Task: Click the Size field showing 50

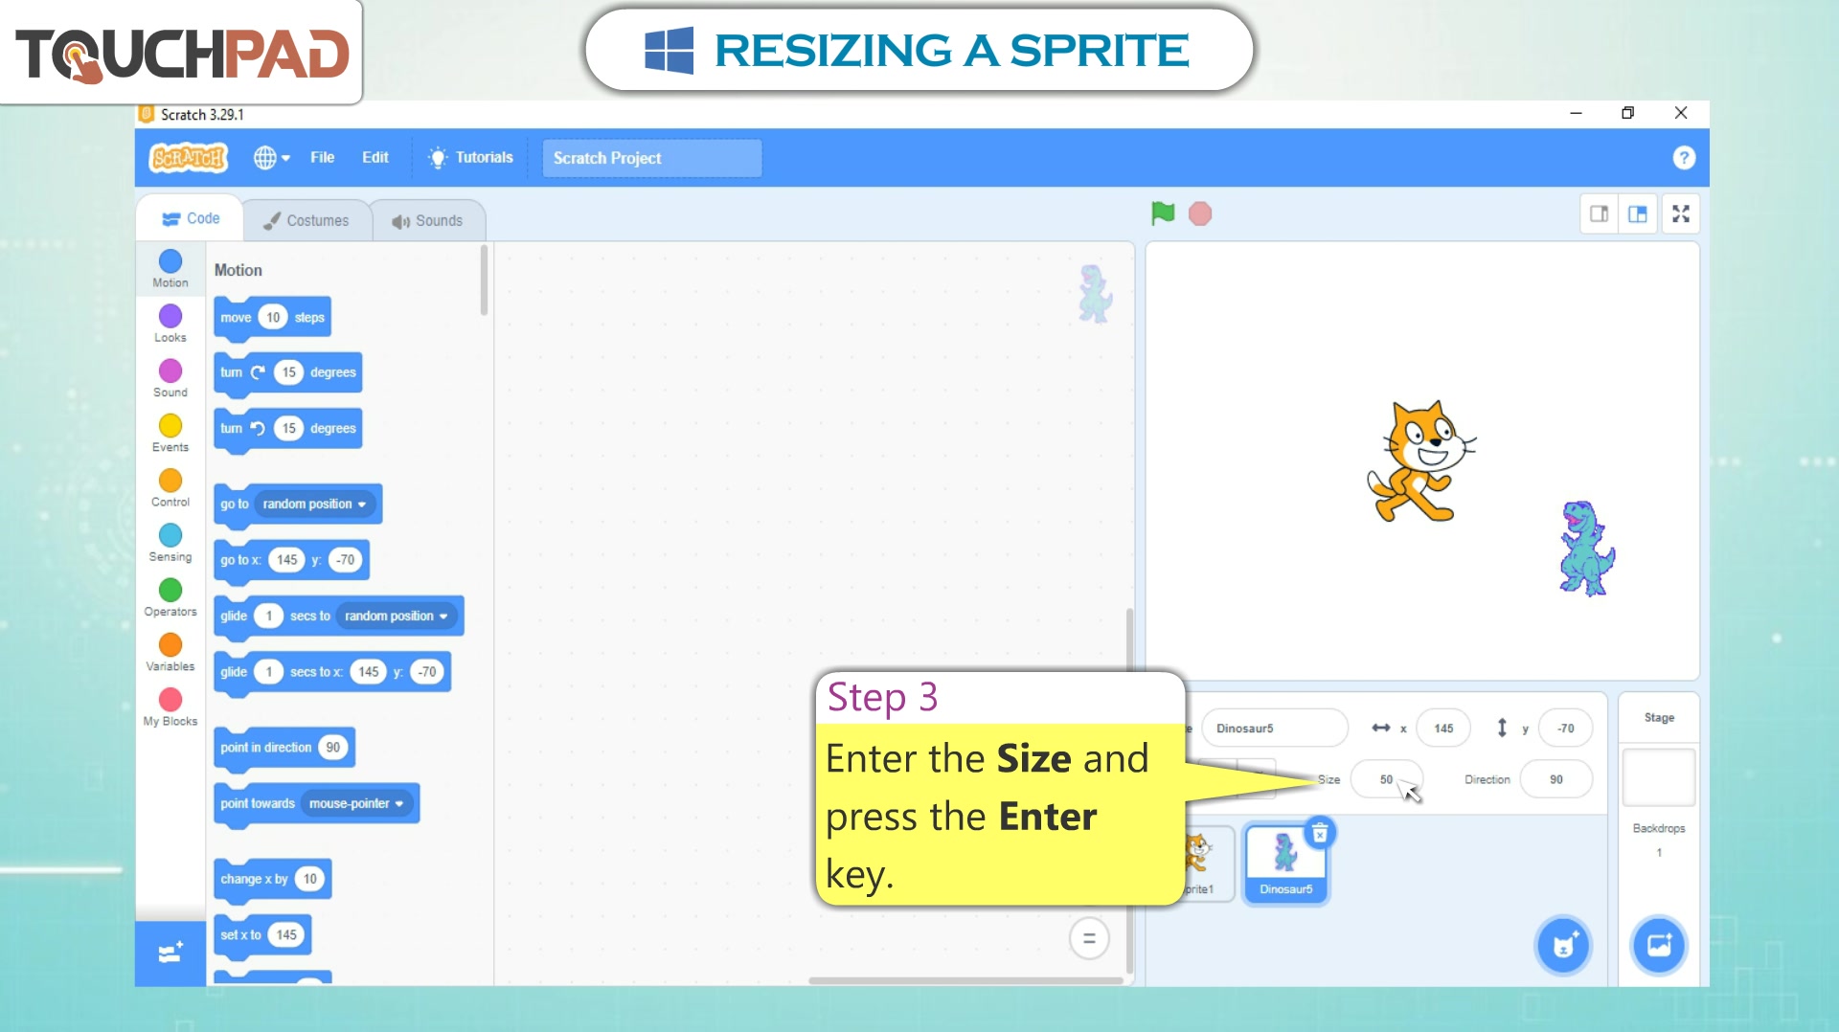Action: click(x=1386, y=779)
